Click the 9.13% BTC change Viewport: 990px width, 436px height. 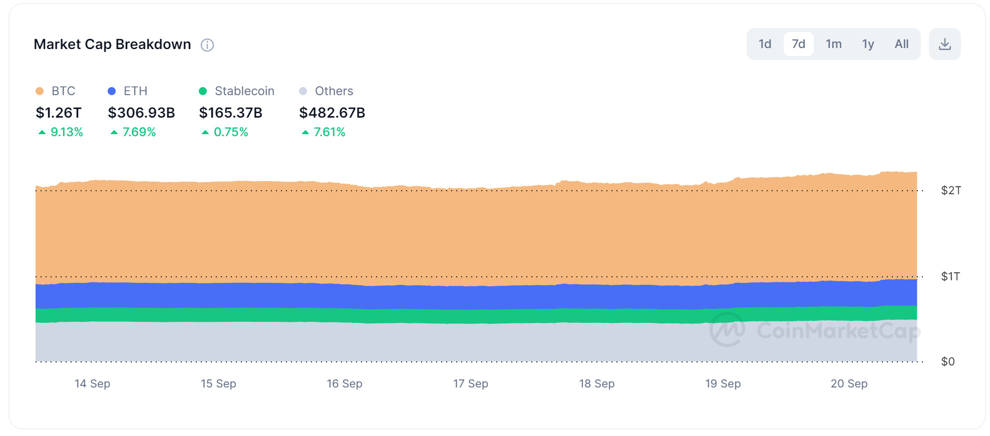61,132
